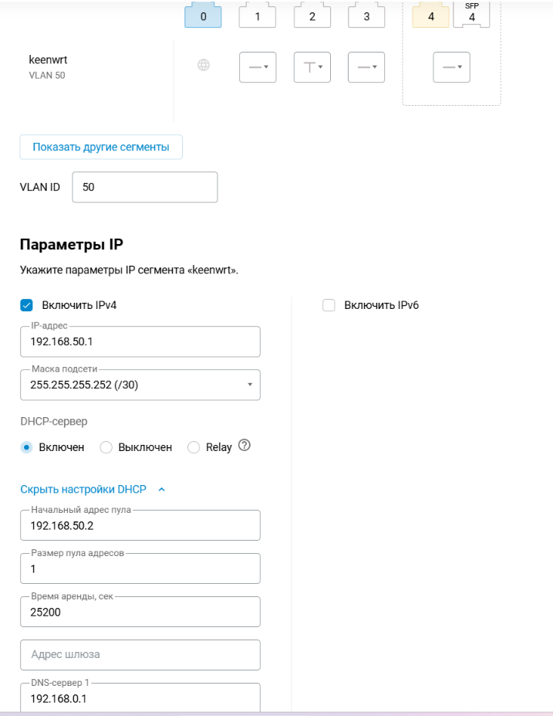This screenshot has width=553, height=716.
Task: Select yellow port 4 icon
Action: (430, 15)
